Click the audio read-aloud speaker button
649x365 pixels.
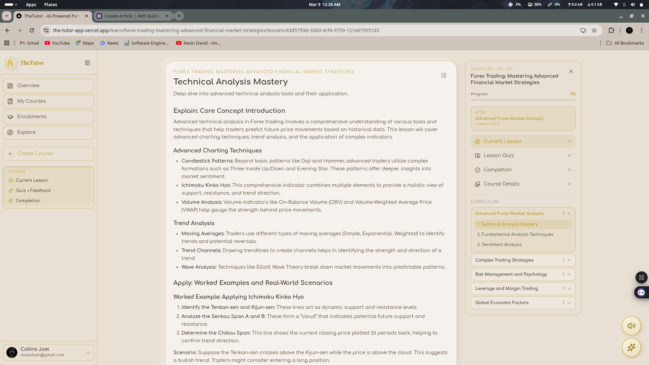(631, 326)
